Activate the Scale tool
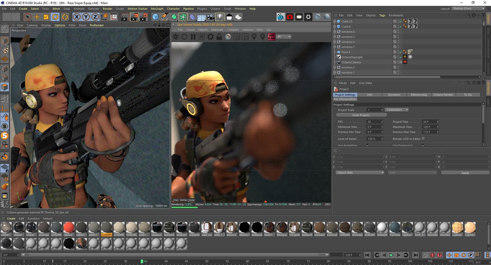This screenshot has width=491, height=265. pyautogui.click(x=46, y=17)
